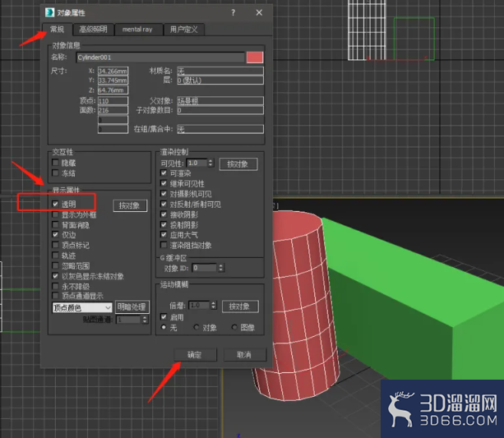
Task: Edit the object name field Cylinder001
Action: [160, 58]
